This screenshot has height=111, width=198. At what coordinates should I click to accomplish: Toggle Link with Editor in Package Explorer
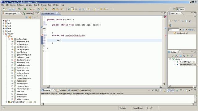pyautogui.click(x=30, y=17)
